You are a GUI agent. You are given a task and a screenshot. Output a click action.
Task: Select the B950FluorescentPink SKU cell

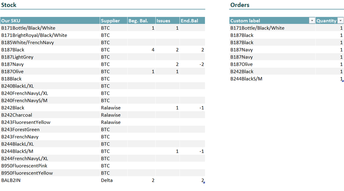(50, 166)
